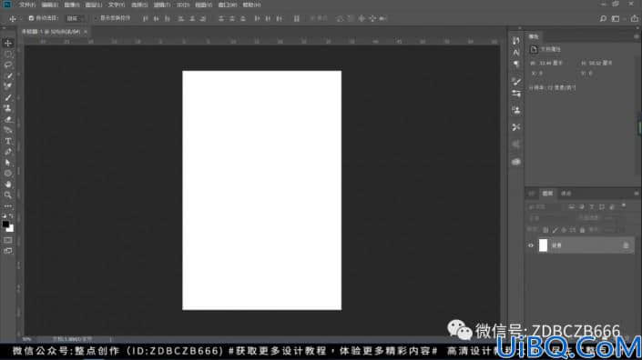Select the Lasso tool
The width and height of the screenshot is (642, 360).
pos(8,65)
